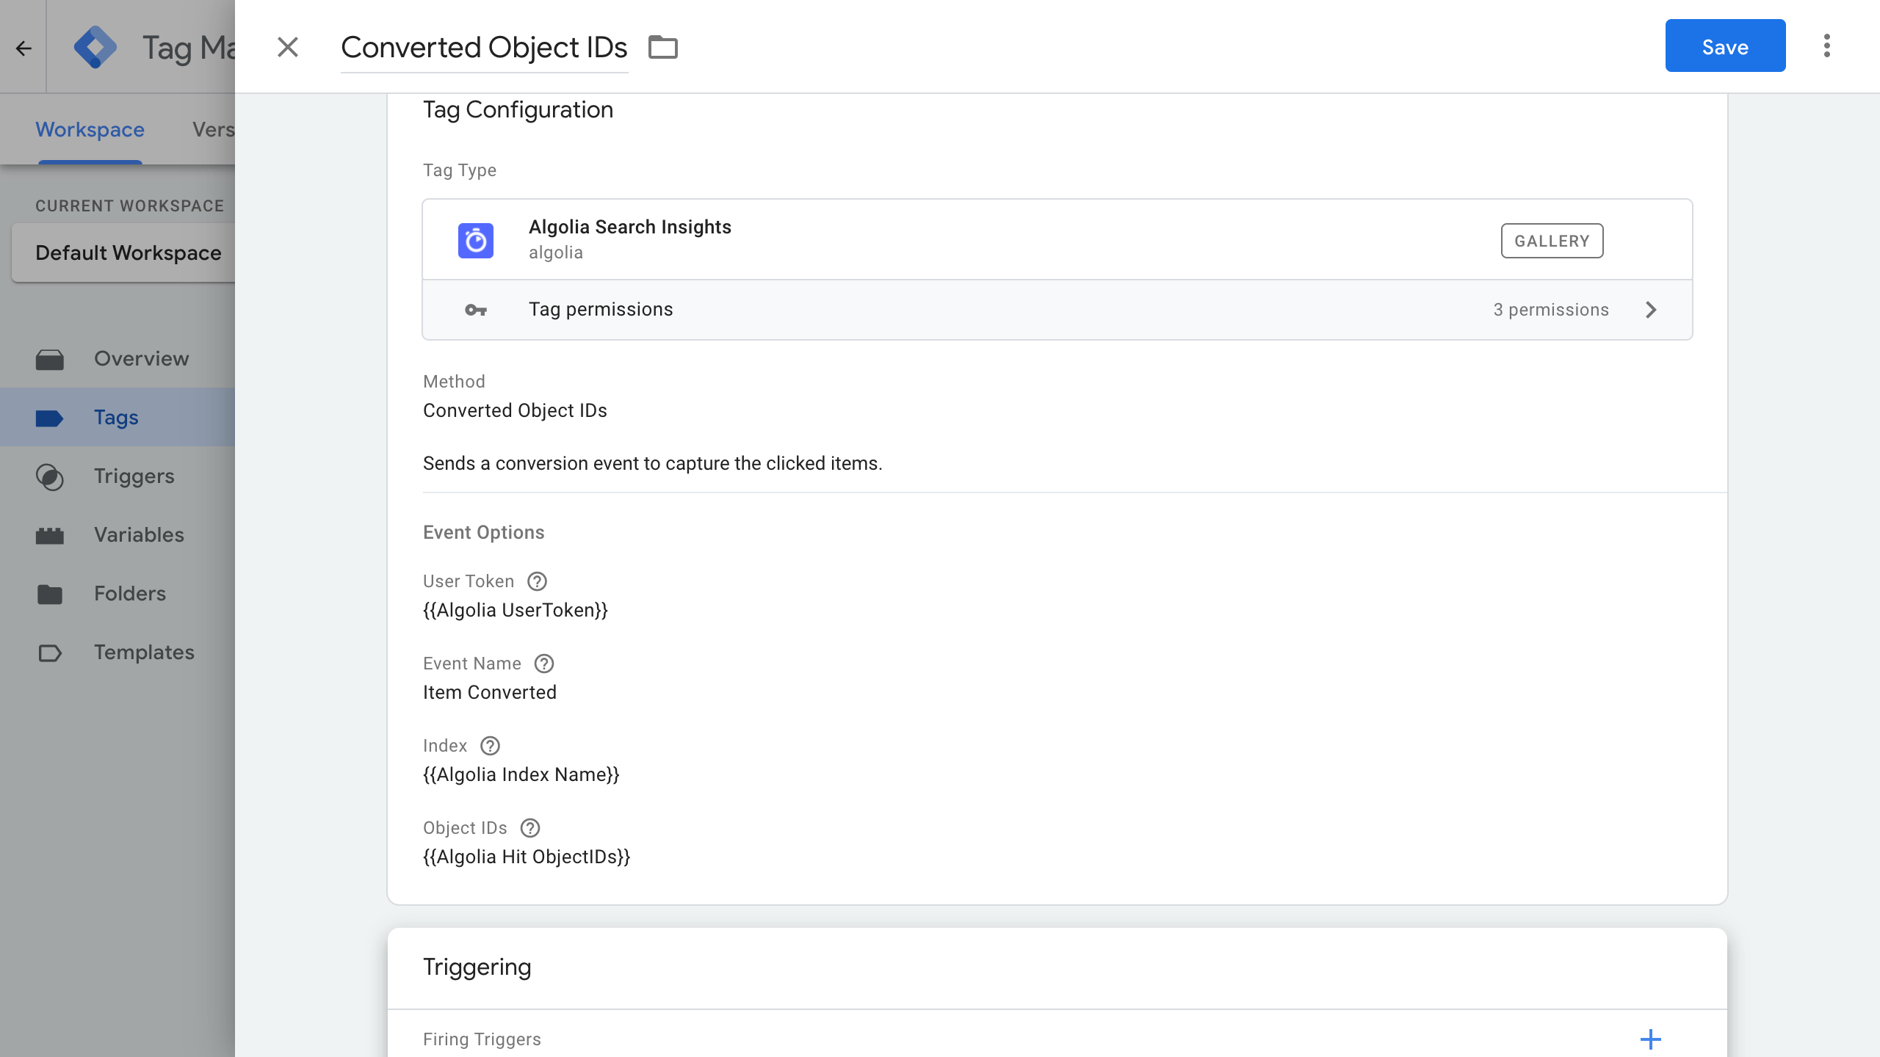Click the Folders sidebar icon
The image size is (1880, 1057).
49,592
